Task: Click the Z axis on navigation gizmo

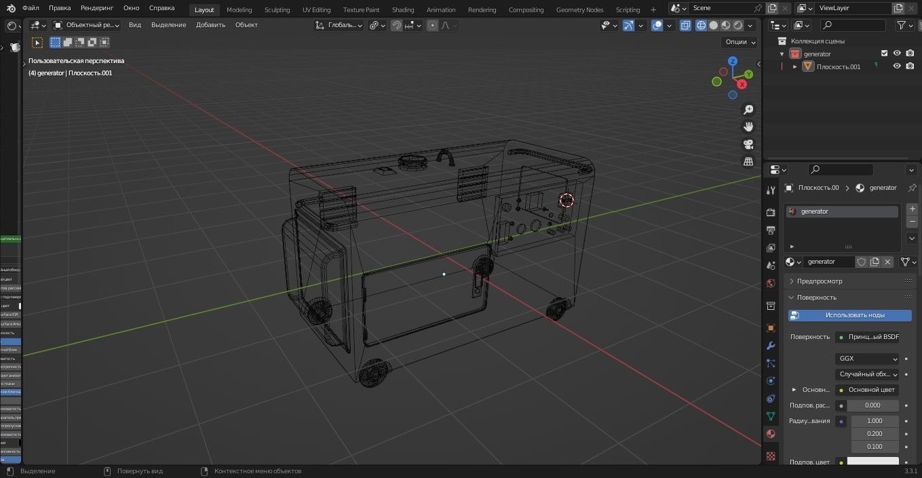Action: tap(733, 61)
